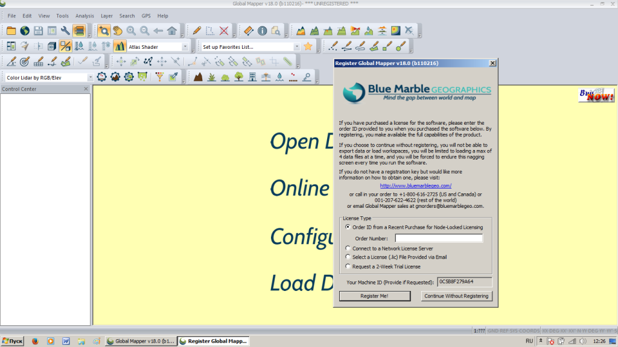The image size is (618, 347).
Task: Open Word from the taskbar quick launch
Action: 66,341
